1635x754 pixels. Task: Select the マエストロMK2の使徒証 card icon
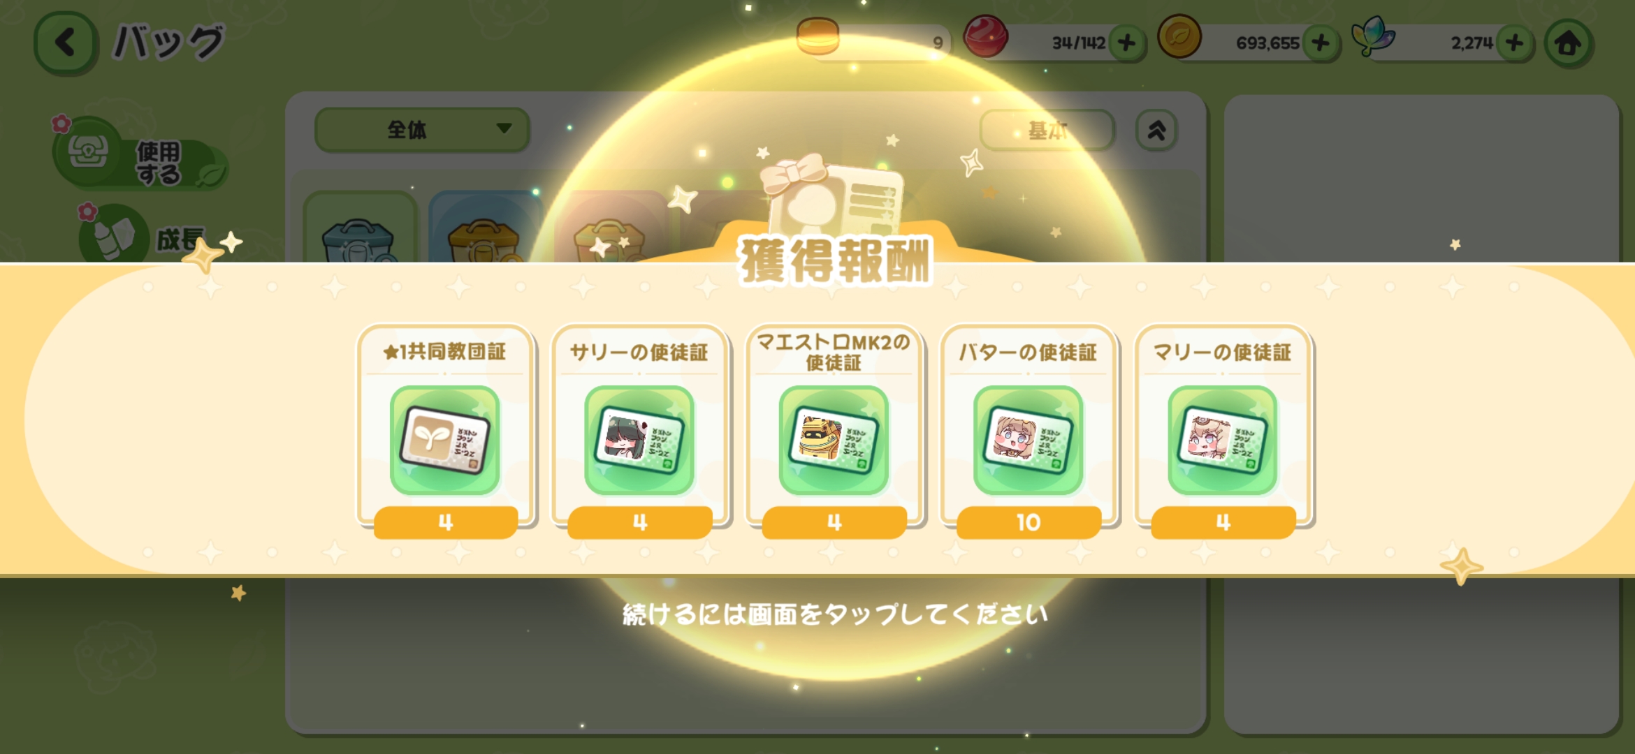[834, 441]
